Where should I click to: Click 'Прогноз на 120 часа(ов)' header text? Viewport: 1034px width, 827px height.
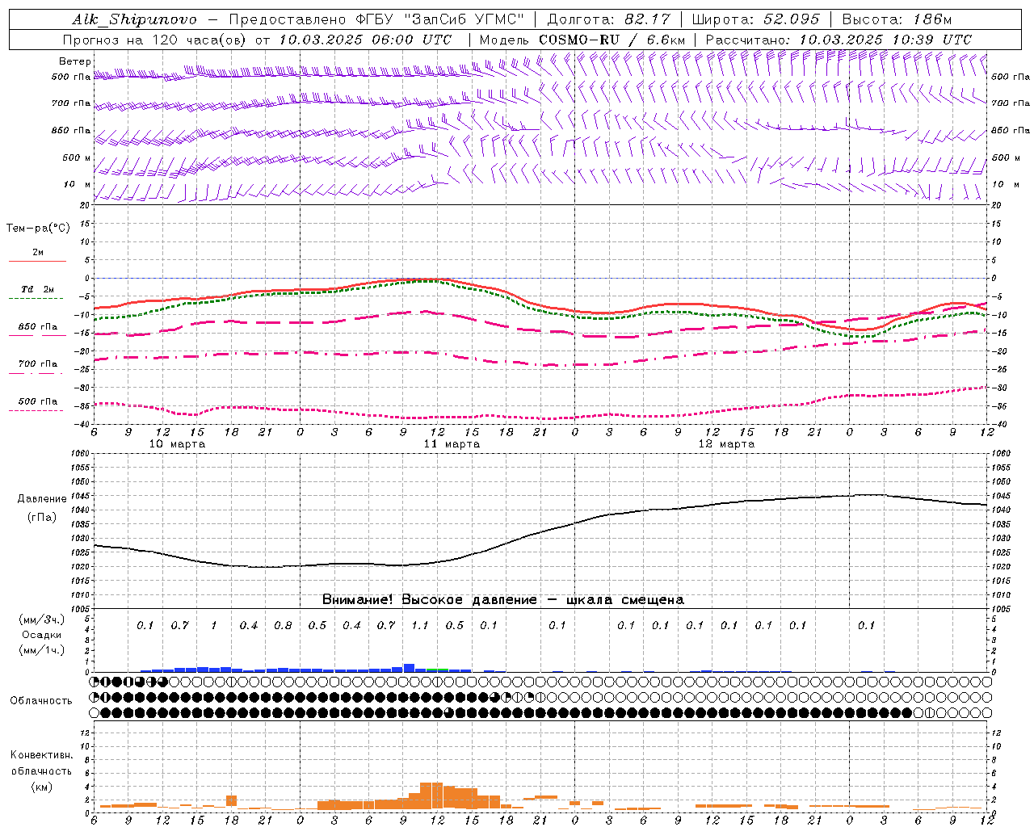[x=154, y=40]
